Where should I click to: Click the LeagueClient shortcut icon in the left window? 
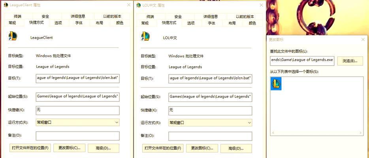pyautogui.click(x=13, y=36)
